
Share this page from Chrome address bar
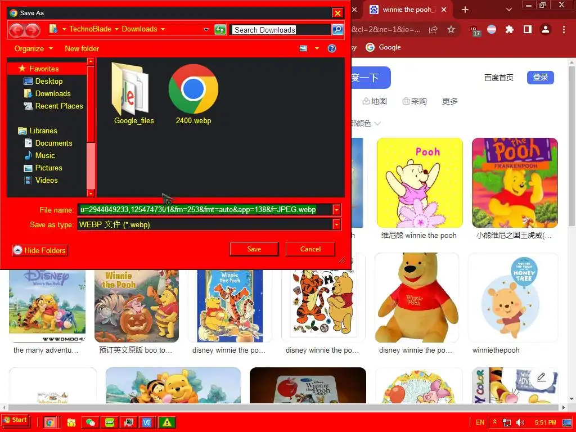tap(433, 30)
